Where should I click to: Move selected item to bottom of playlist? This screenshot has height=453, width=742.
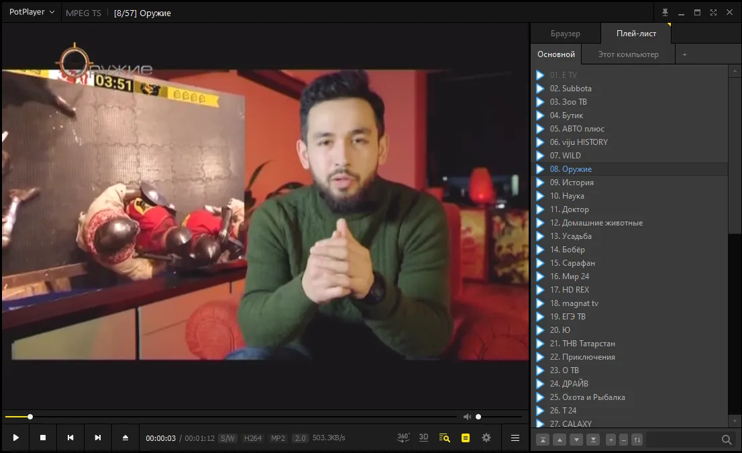[593, 440]
